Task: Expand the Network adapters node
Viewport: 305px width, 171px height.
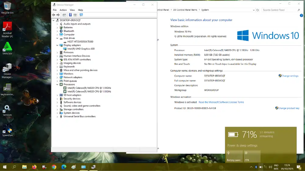Action: click(x=57, y=77)
